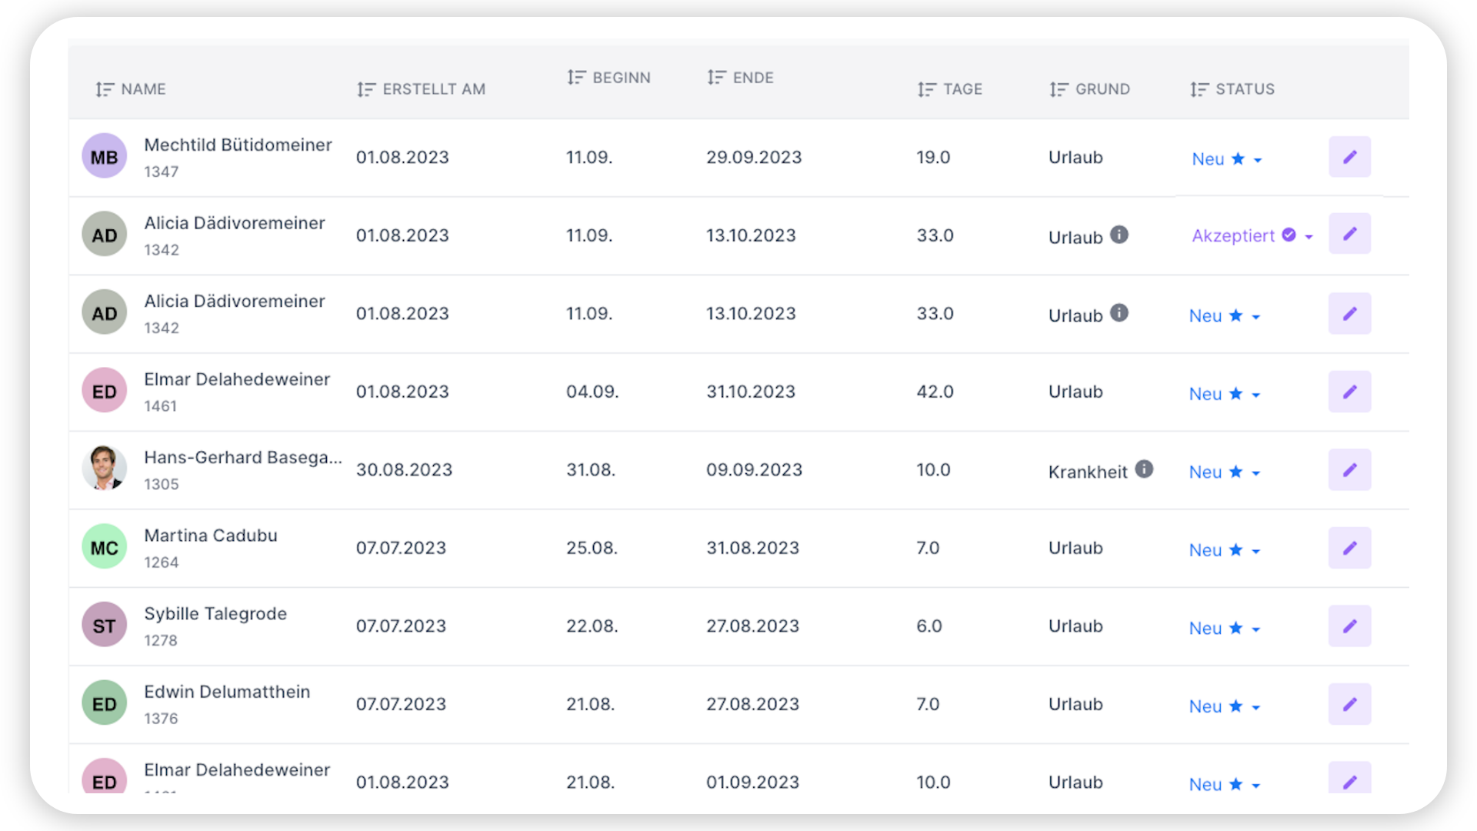Edit Sybille Talegrode's absence entry
The image size is (1477, 831).
pyautogui.click(x=1349, y=626)
